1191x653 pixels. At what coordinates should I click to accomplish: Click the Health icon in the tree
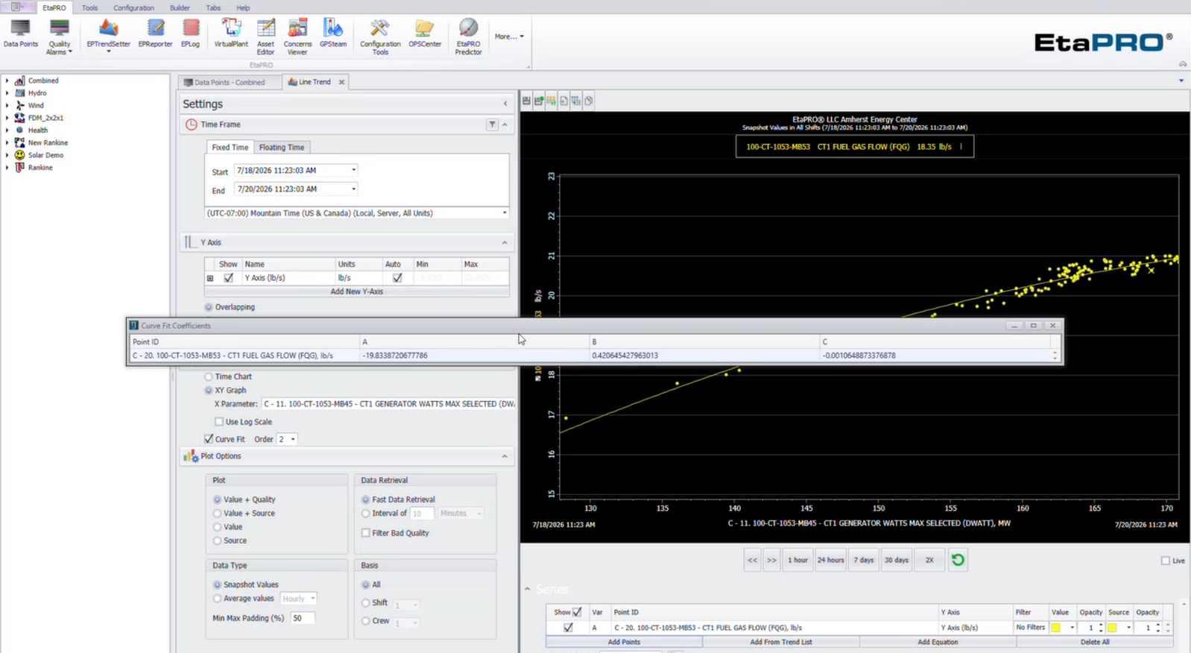[x=20, y=130]
